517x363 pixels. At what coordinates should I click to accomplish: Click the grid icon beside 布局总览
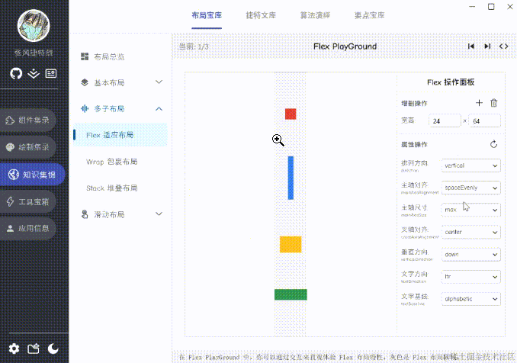[85, 56]
